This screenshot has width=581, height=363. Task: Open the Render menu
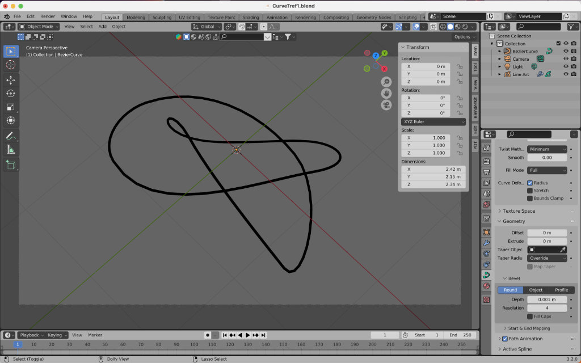(48, 16)
